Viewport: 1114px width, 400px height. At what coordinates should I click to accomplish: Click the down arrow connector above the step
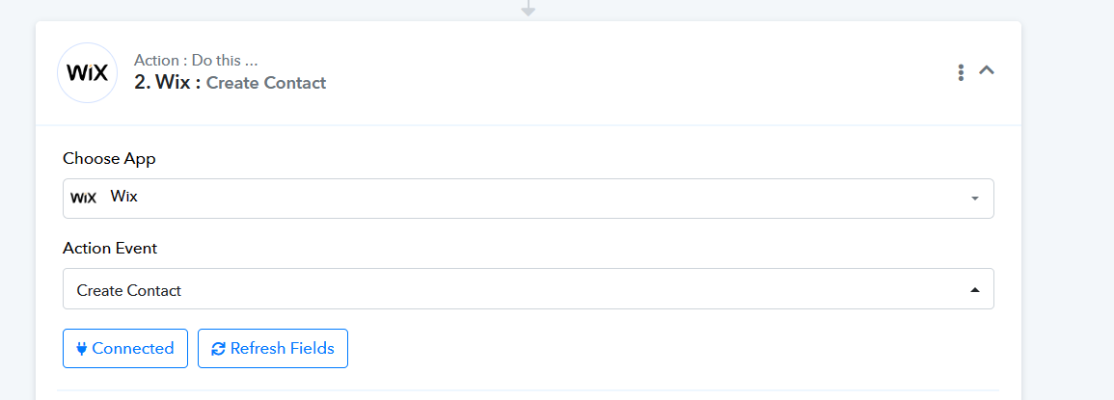pyautogui.click(x=528, y=9)
